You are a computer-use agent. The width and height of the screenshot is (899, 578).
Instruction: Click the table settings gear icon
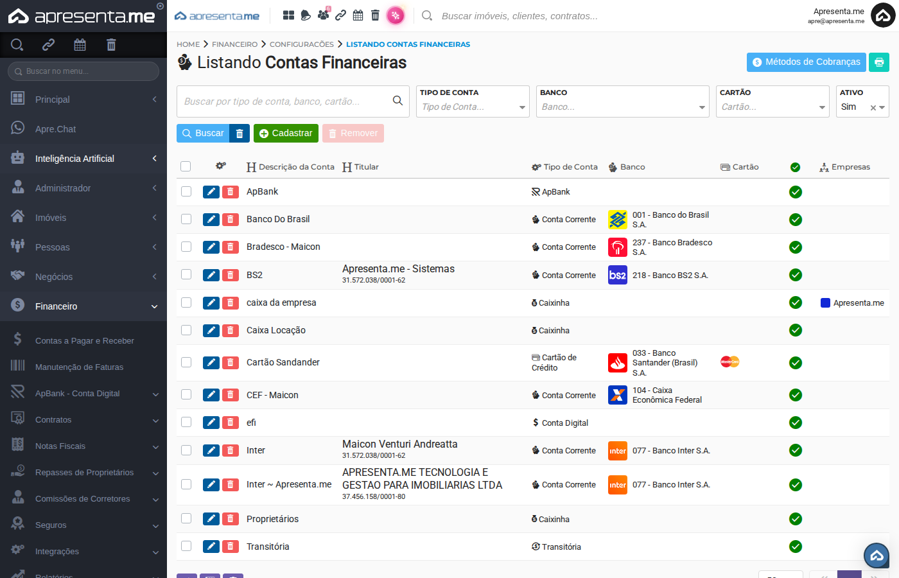click(221, 166)
